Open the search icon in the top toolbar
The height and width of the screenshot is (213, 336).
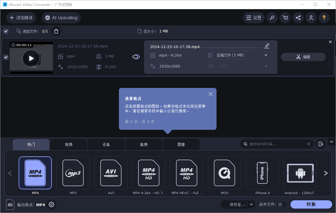[272, 18]
